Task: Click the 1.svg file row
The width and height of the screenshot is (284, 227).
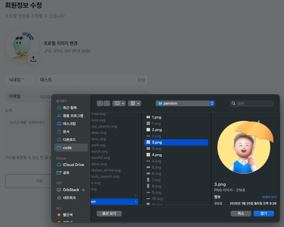Action: [176, 124]
